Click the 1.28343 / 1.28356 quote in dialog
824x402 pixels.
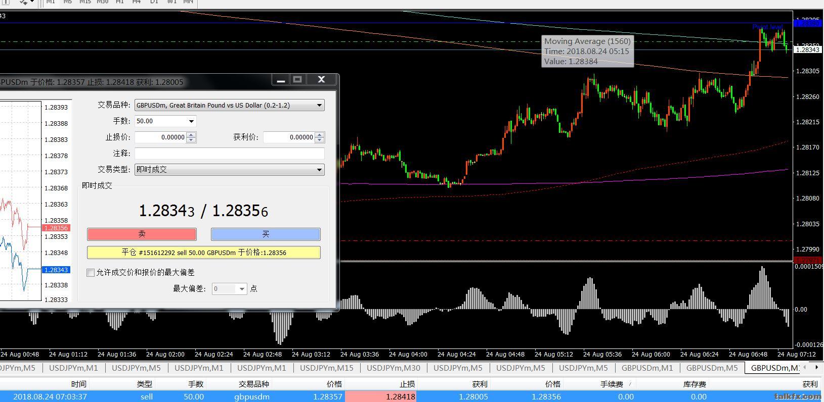coord(203,211)
